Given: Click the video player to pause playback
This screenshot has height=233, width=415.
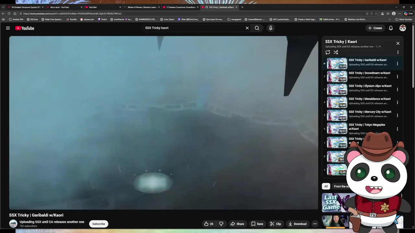Looking at the screenshot, I should tap(164, 123).
